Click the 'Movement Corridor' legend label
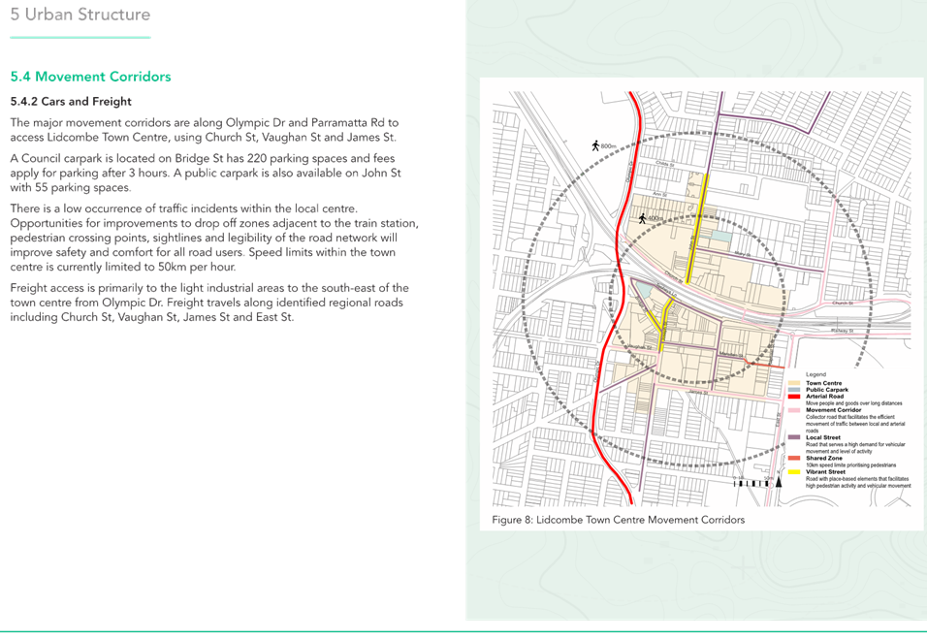The width and height of the screenshot is (927, 640). point(834,410)
